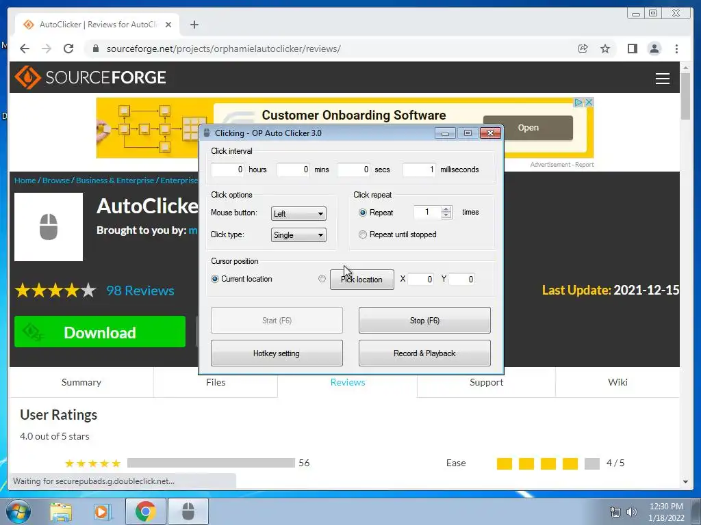
Task: Click the green Download button
Action: tap(100, 332)
